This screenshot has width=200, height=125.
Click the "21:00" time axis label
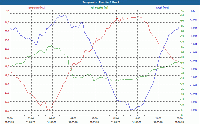click(158, 118)
